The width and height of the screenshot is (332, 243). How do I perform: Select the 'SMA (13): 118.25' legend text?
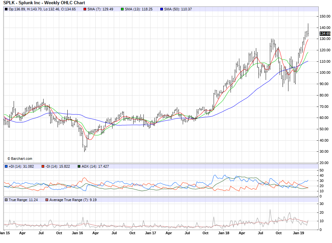coord(139,9)
